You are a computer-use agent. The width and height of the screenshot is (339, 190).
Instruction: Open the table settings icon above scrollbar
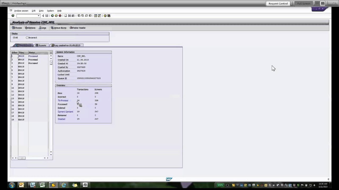click(x=51, y=53)
